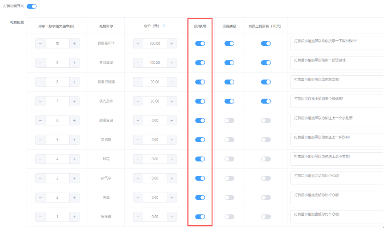Image resolution: width=384 pixels, height=228 pixels.
Task: Click the 梦幻城堡 gift name cell
Action: [x=106, y=63]
